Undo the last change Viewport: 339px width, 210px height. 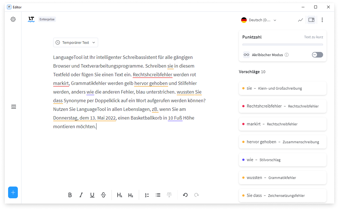(x=185, y=195)
